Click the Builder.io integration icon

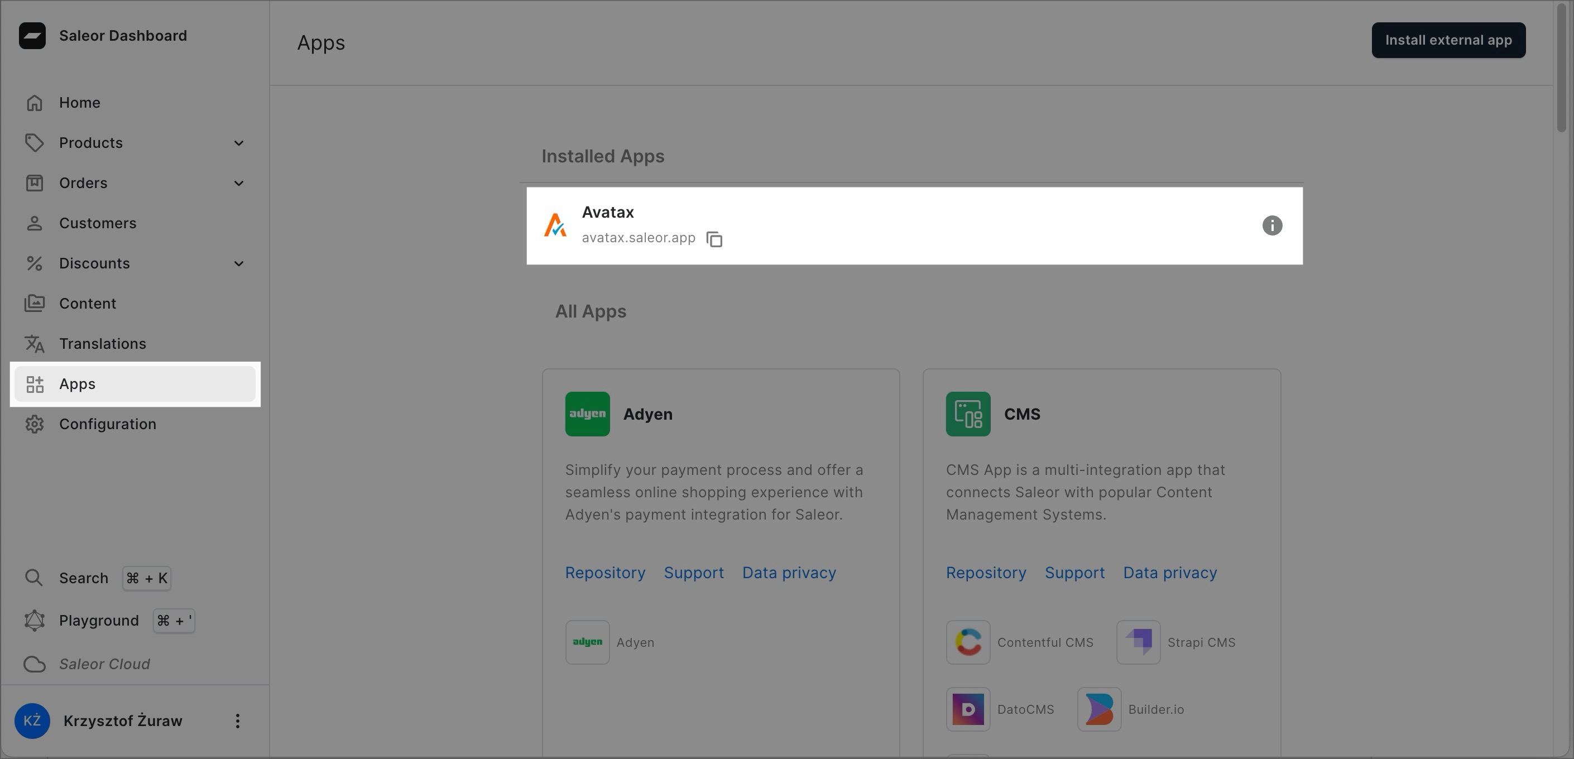pyautogui.click(x=1098, y=709)
